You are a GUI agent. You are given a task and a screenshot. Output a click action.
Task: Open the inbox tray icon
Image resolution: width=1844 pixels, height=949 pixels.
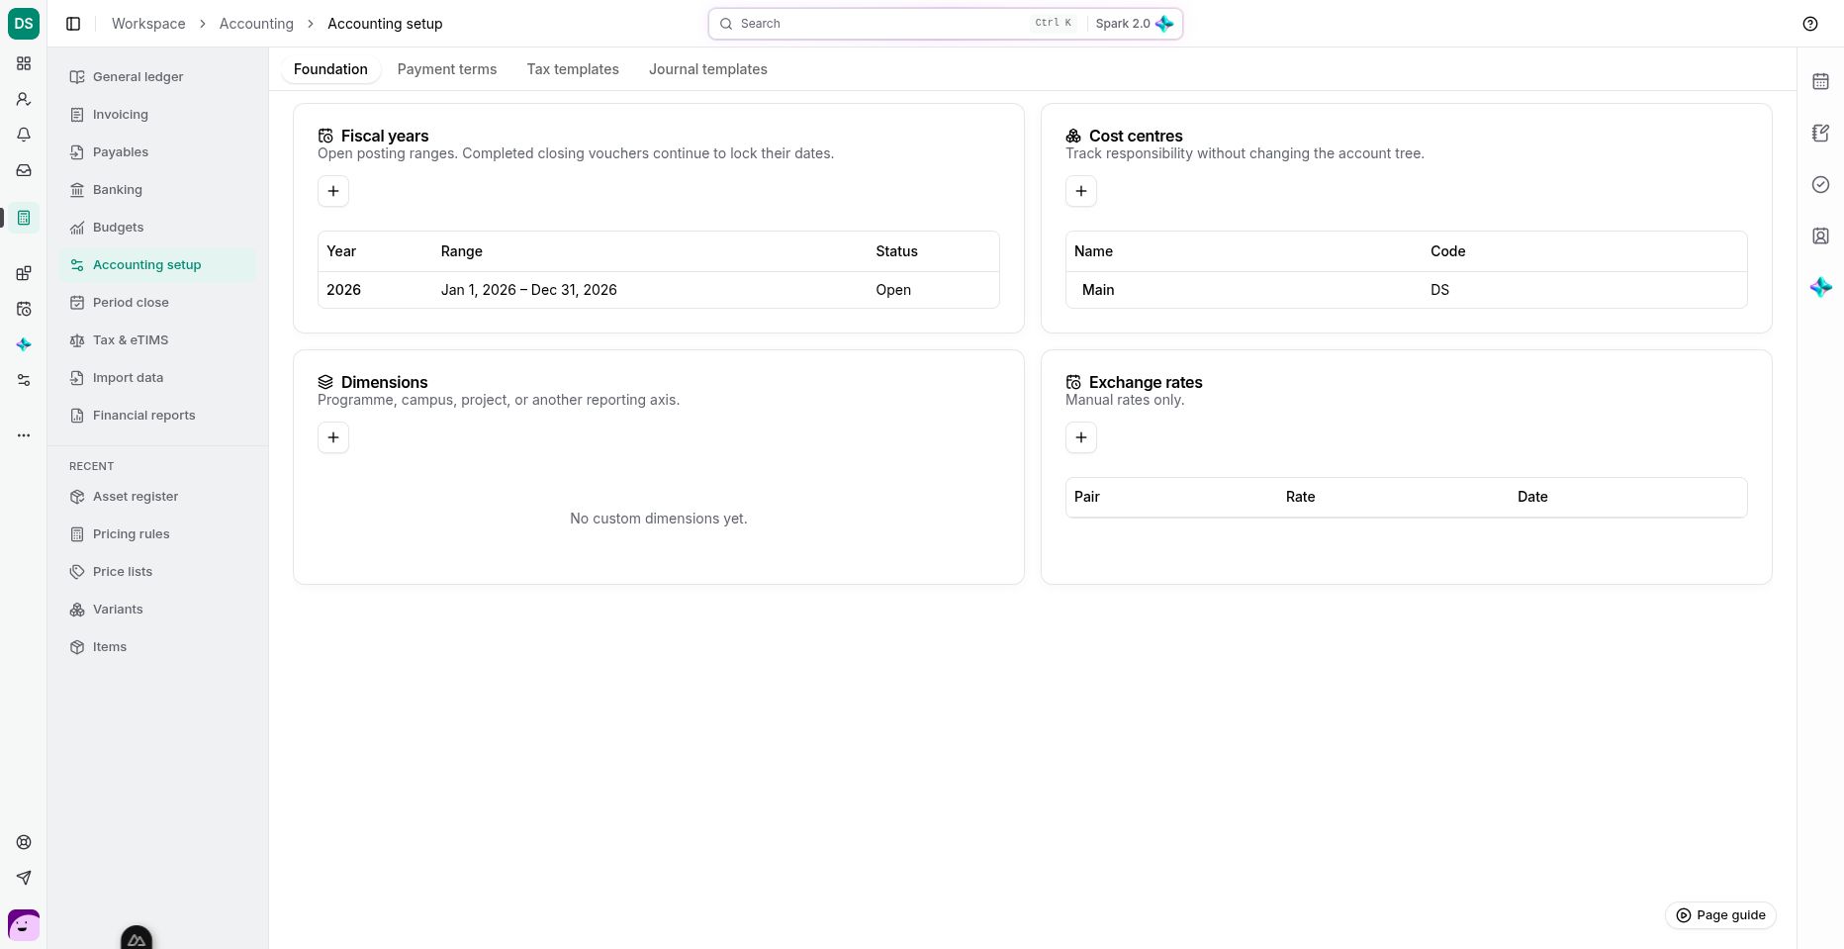[24, 170]
